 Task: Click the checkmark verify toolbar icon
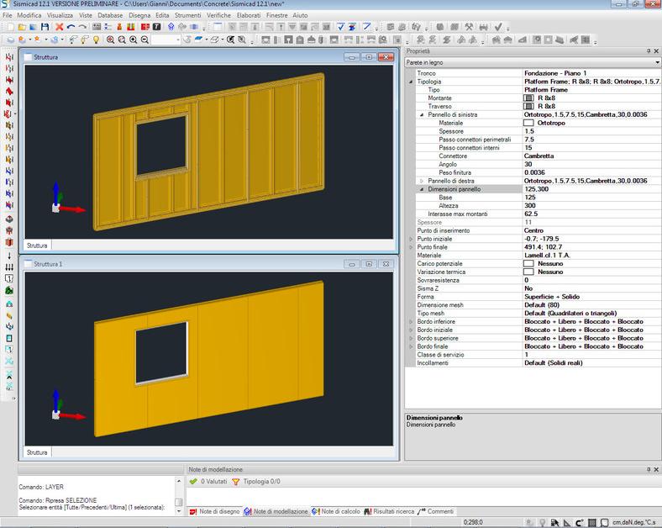pyautogui.click(x=498, y=27)
